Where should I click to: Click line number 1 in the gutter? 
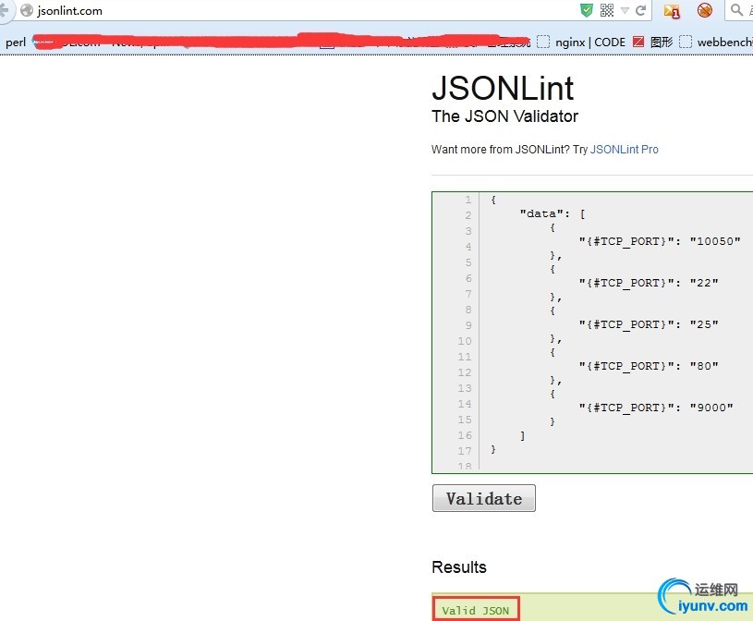[468, 200]
